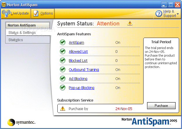Click the 'Attention' status text
The image size is (182, 129).
coord(108,24)
